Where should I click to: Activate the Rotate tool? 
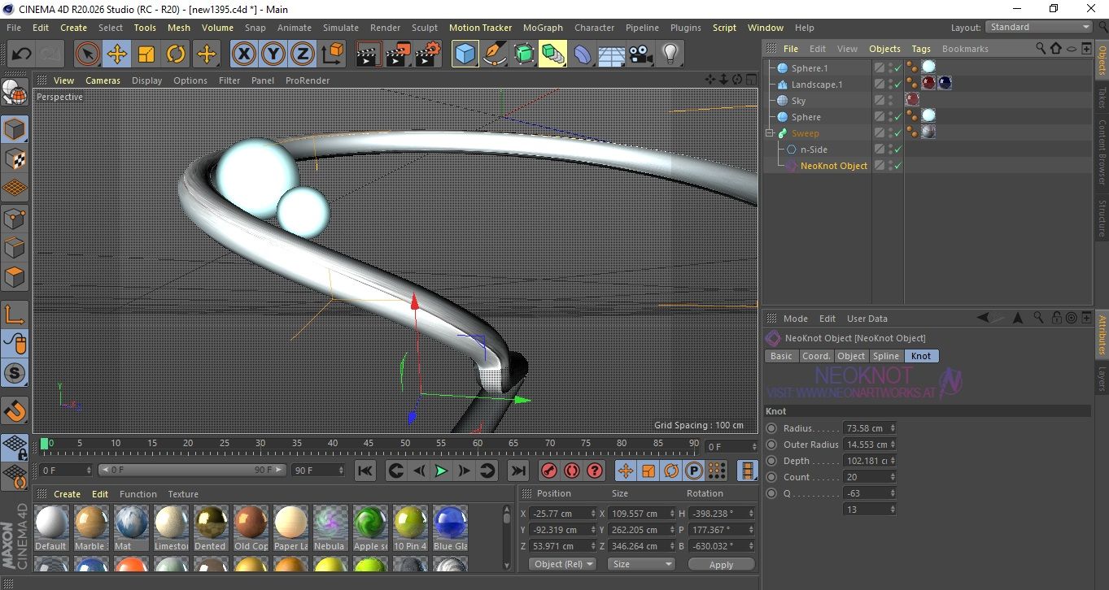click(176, 54)
